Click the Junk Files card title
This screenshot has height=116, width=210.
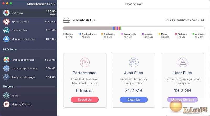point(134,73)
